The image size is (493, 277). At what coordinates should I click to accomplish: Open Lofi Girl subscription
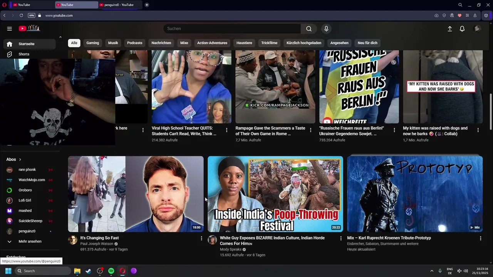pos(30,200)
